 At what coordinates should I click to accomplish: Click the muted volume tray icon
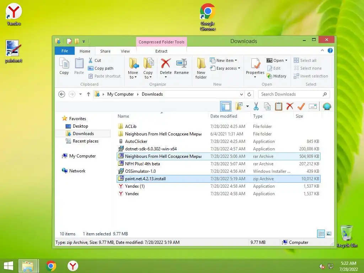(x=322, y=266)
